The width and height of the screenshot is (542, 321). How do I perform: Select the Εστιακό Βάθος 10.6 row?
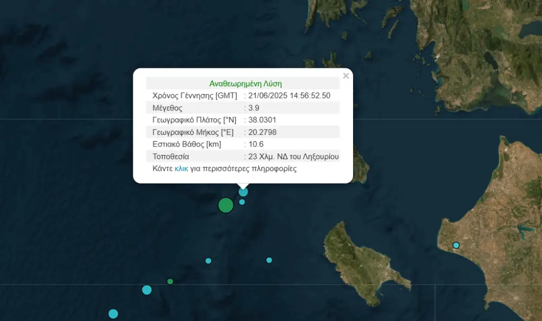(242, 144)
